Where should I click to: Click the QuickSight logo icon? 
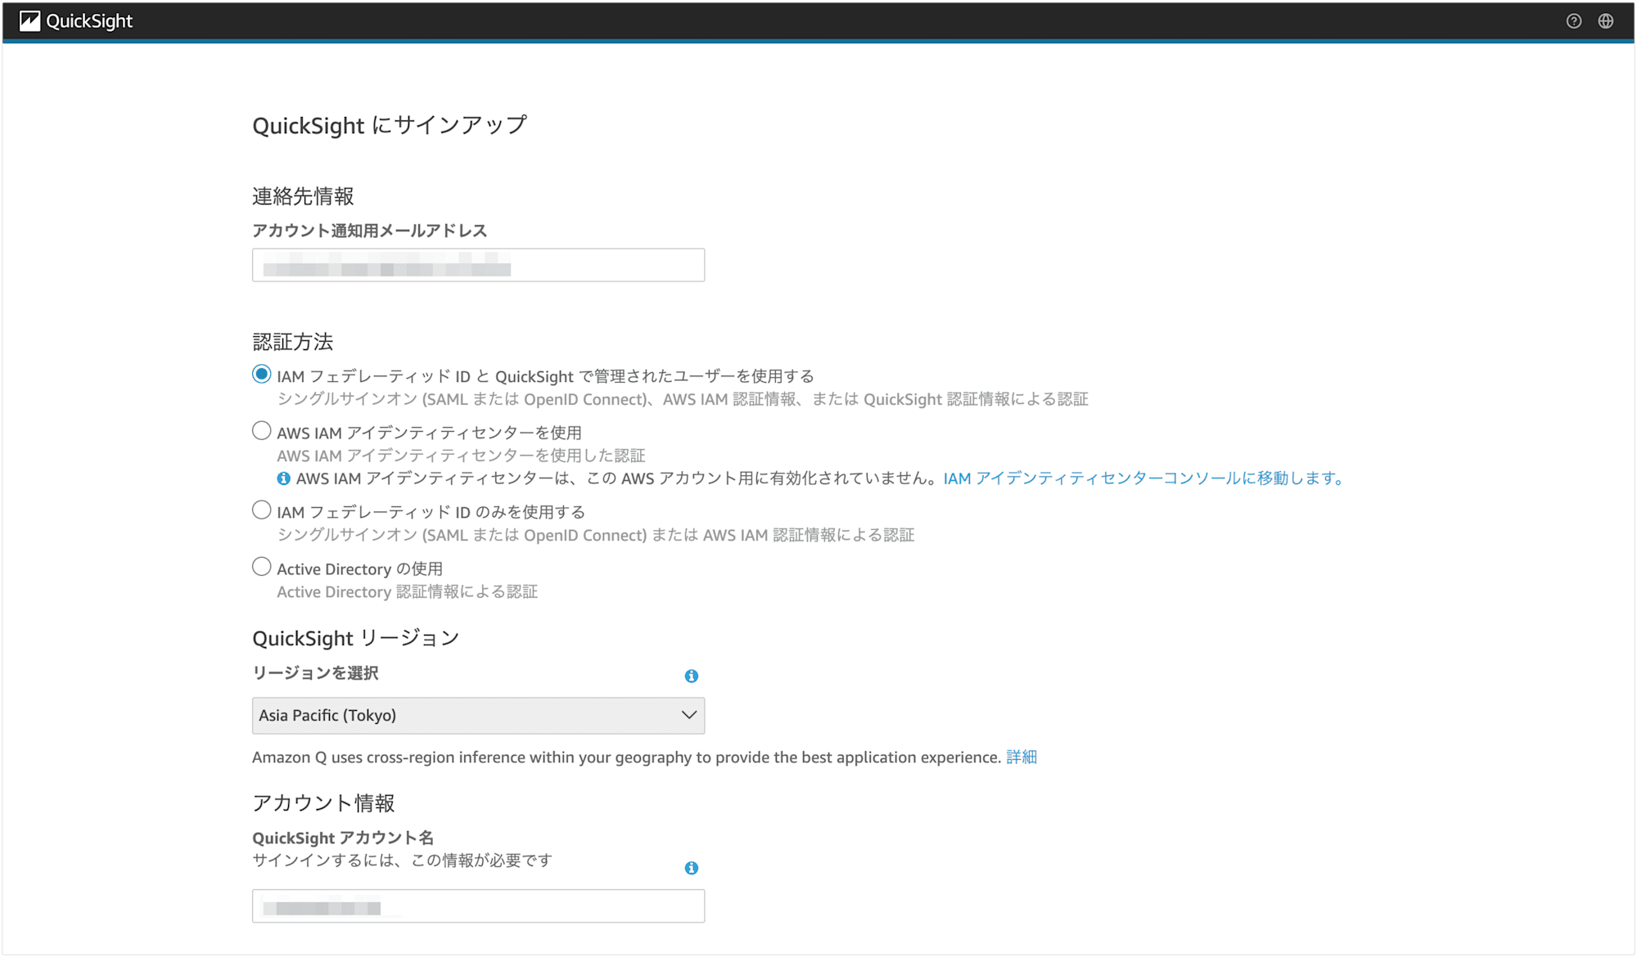(29, 21)
